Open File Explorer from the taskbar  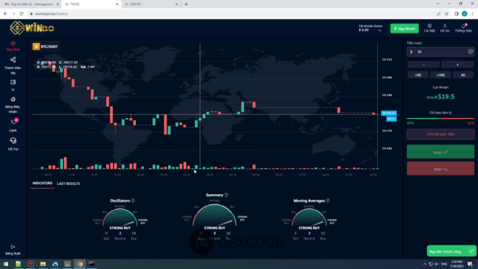(43, 264)
